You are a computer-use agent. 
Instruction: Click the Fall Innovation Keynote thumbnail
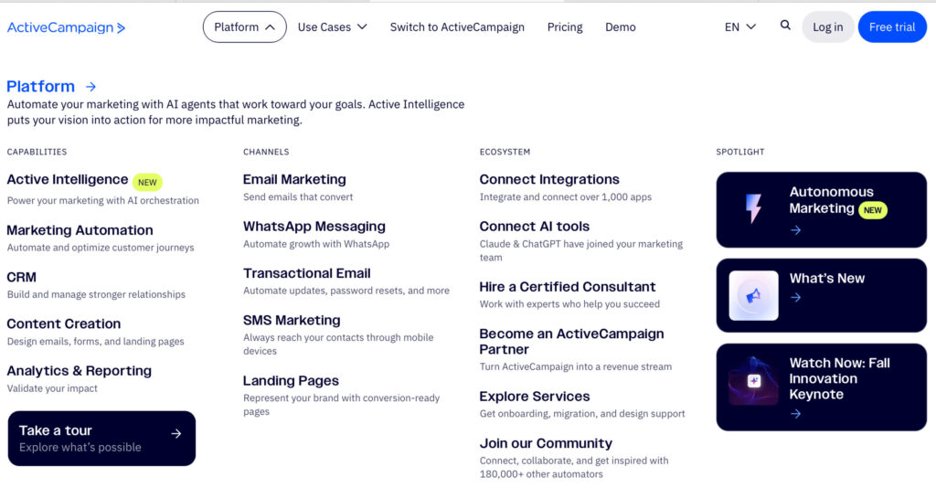point(753,380)
